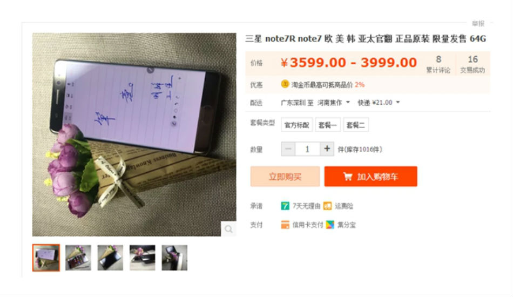Open the 8 累计评论 reviews link
Image resolution: width=513 pixels, height=297 pixels.
coord(438,64)
